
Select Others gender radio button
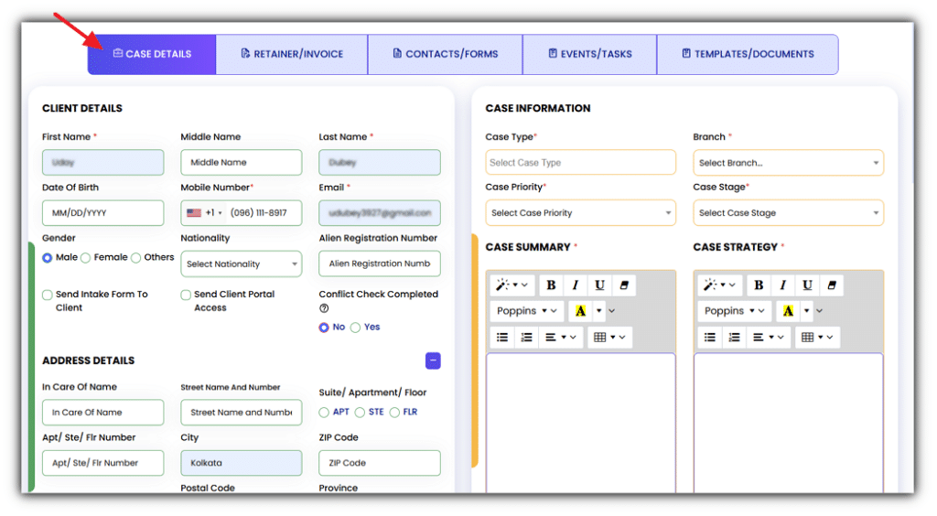(x=136, y=258)
